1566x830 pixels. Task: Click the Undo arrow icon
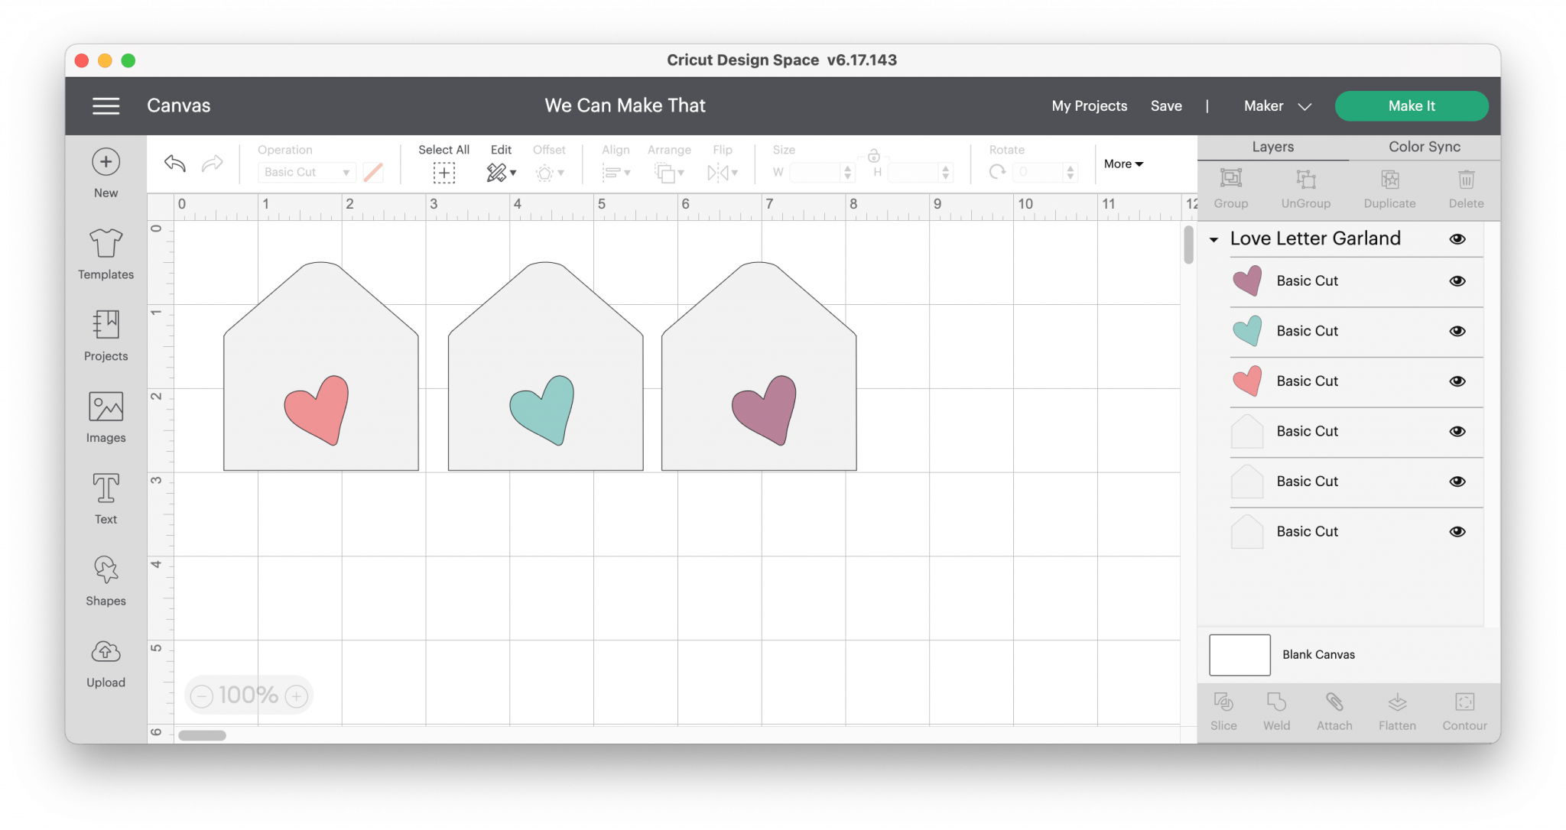(x=175, y=164)
